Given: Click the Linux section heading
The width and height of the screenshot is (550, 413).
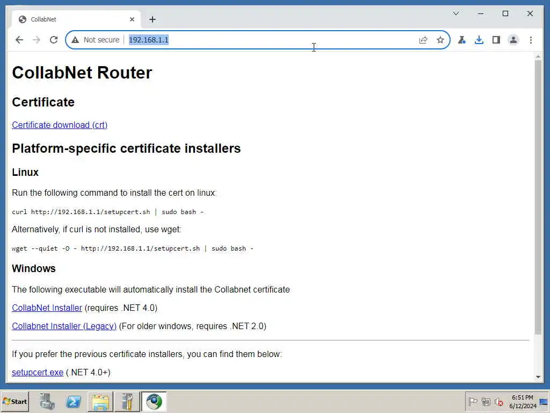Looking at the screenshot, I should (25, 172).
